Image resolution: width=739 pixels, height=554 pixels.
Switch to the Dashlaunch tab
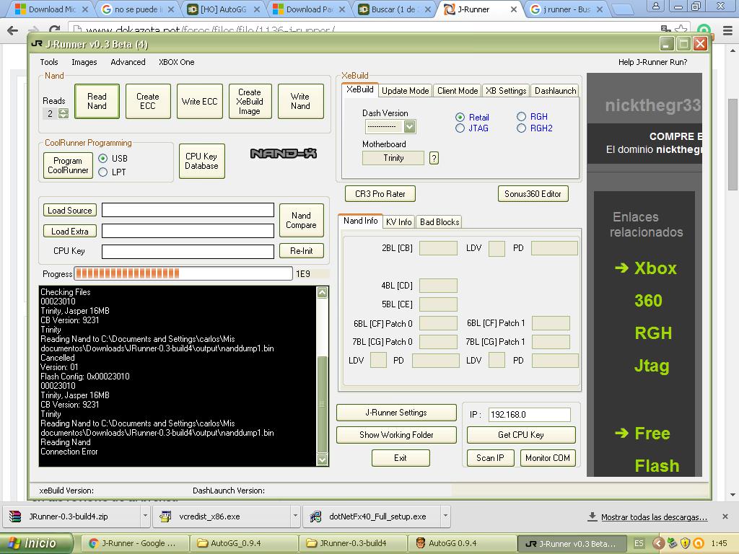click(x=555, y=90)
